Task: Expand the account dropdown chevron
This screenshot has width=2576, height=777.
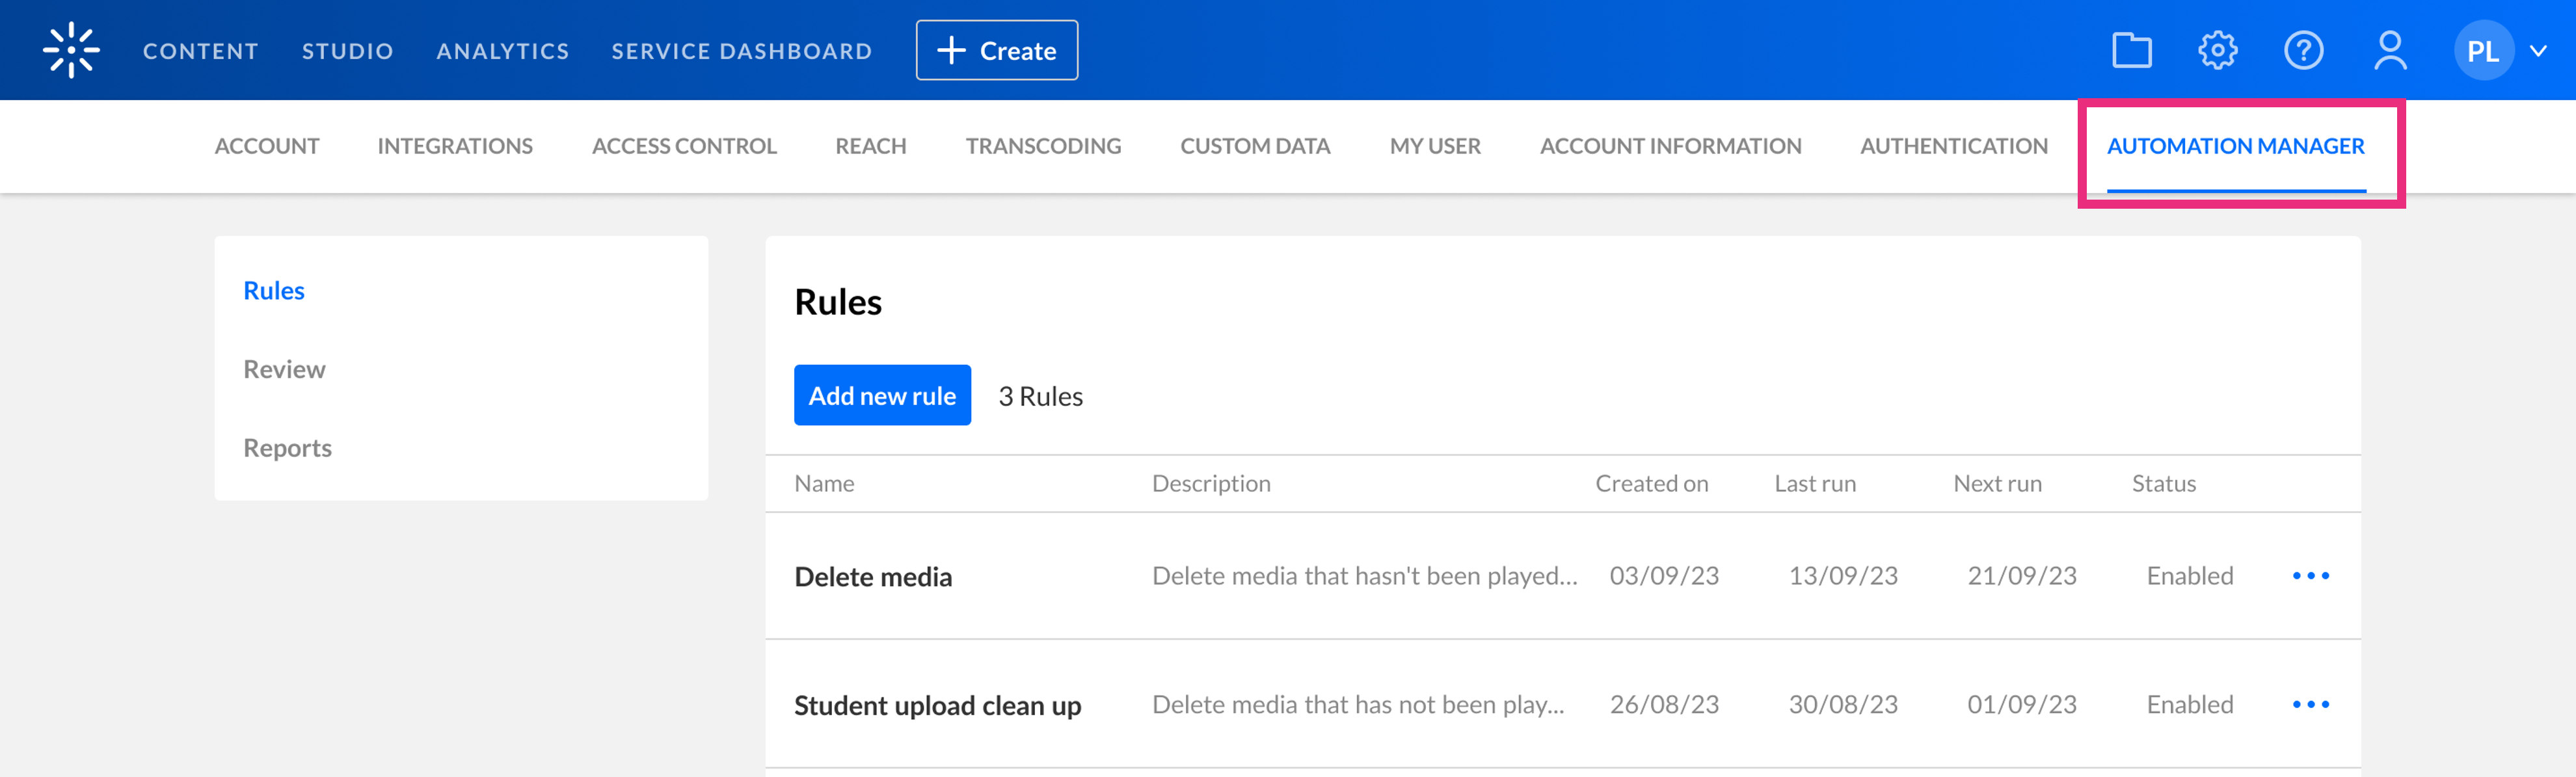Action: click(x=2538, y=51)
